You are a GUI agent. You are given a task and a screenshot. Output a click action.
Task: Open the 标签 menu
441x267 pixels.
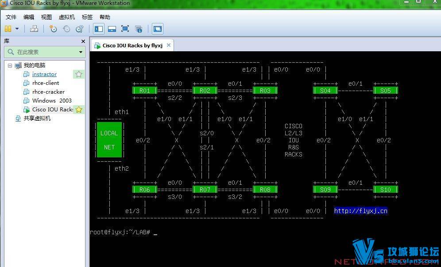coord(87,17)
